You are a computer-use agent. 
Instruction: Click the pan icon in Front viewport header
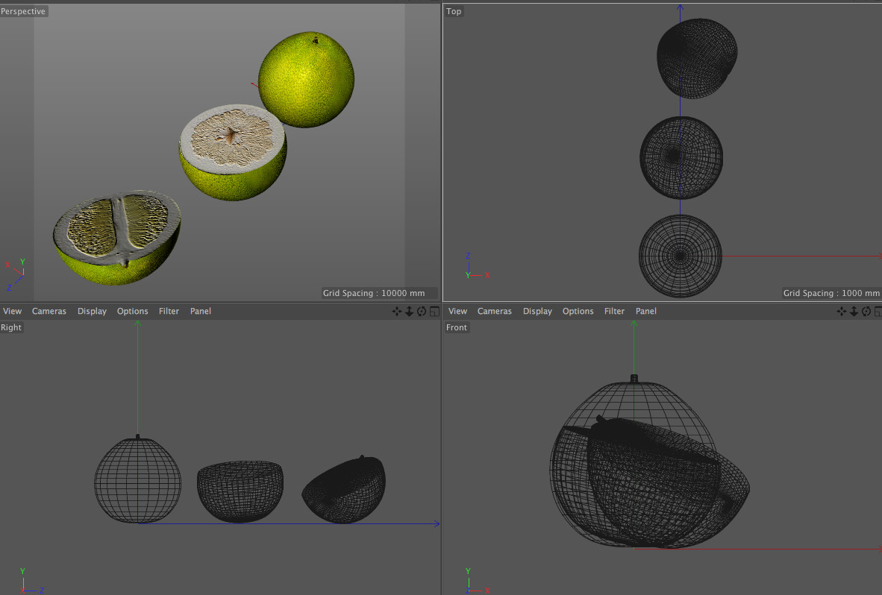pos(842,311)
